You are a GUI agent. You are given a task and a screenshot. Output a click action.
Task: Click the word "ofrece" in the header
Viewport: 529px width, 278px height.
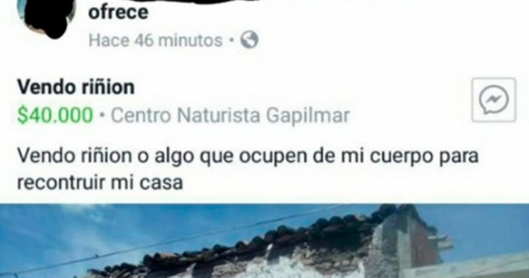118,12
